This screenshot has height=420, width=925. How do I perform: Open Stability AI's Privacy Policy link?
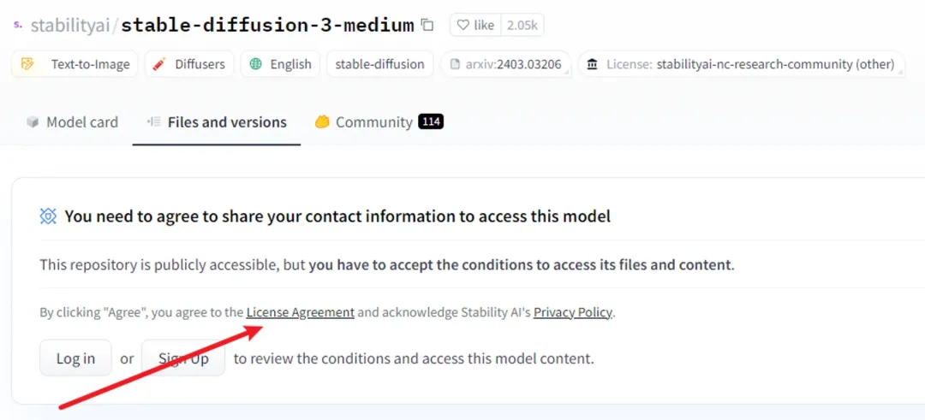coord(572,312)
